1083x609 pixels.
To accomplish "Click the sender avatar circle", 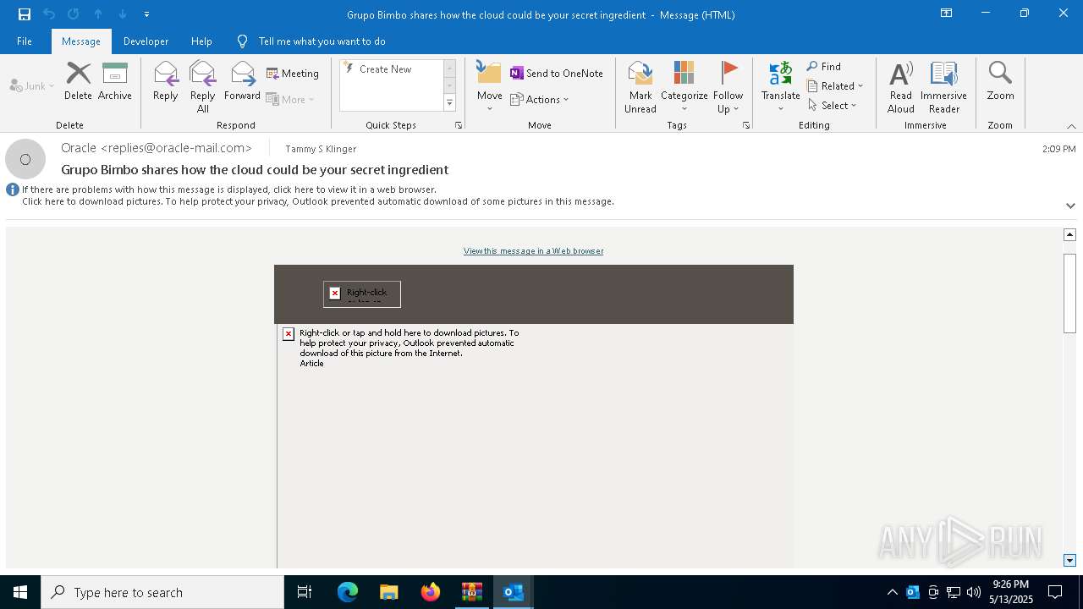I will pyautogui.click(x=25, y=159).
